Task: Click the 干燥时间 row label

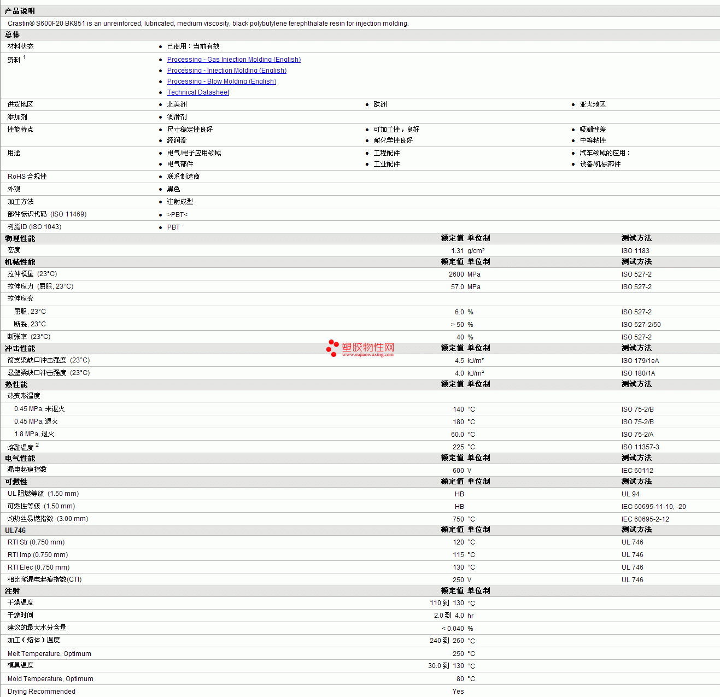Action: [x=20, y=615]
